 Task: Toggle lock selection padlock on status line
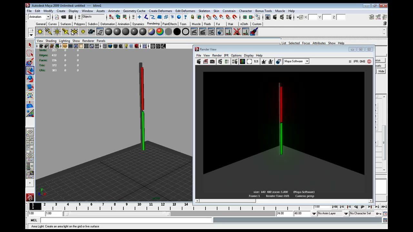(192, 17)
